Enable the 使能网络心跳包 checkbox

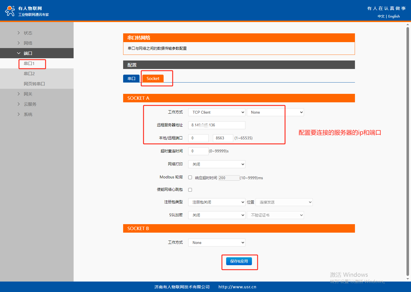[x=190, y=190]
